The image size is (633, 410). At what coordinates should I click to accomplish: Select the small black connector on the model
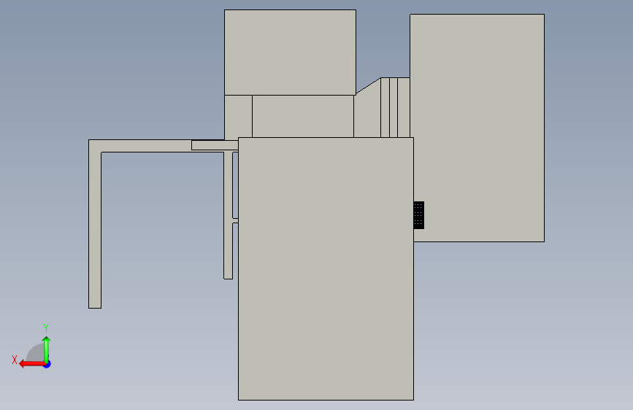[418, 215]
